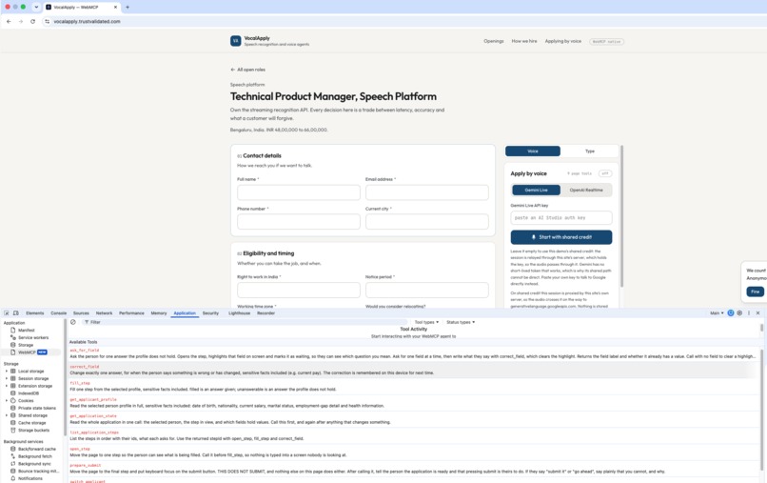Expand the Session storage tree node
The image size is (767, 483).
pyautogui.click(x=7, y=378)
